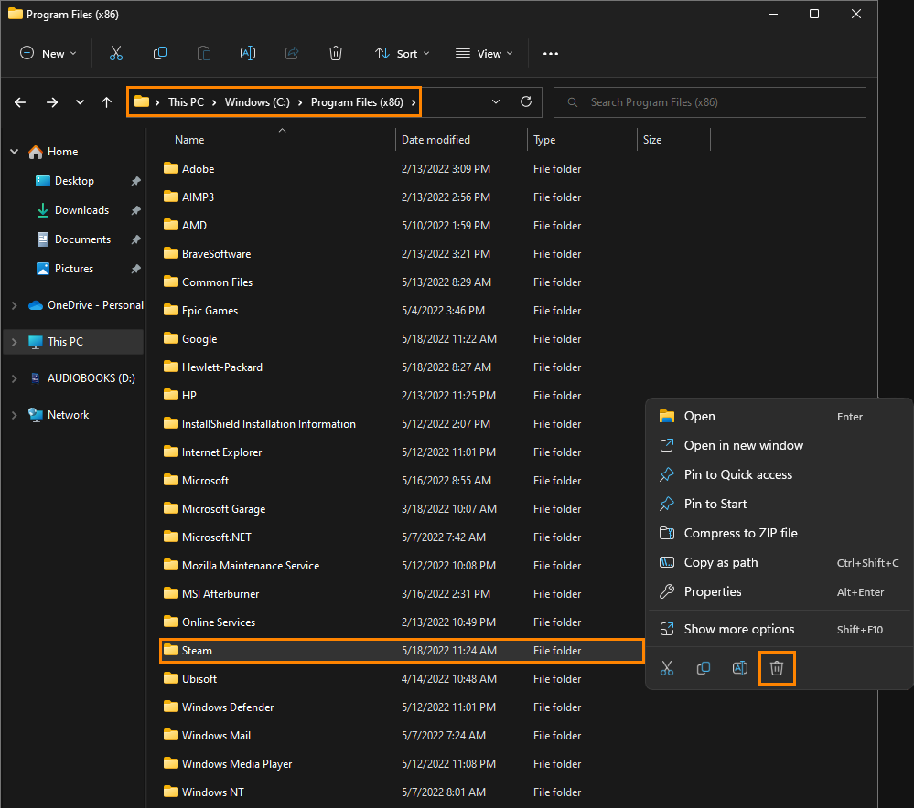Expand the Network tree node
Screen dimensions: 914x808
(x=14, y=415)
